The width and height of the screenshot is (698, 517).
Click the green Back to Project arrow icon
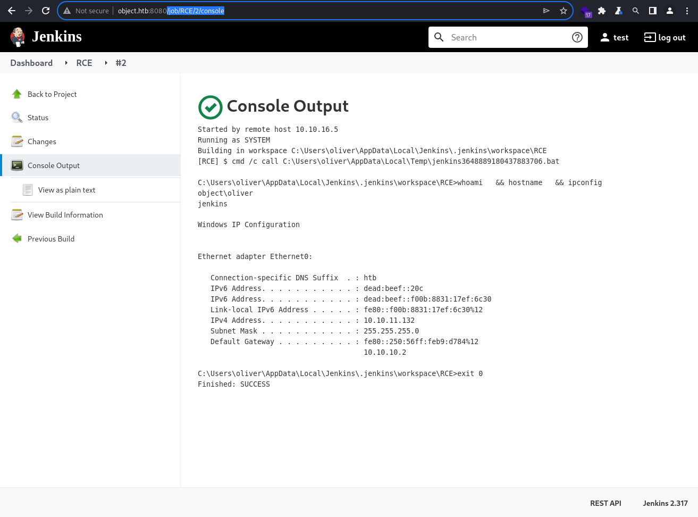click(x=17, y=94)
